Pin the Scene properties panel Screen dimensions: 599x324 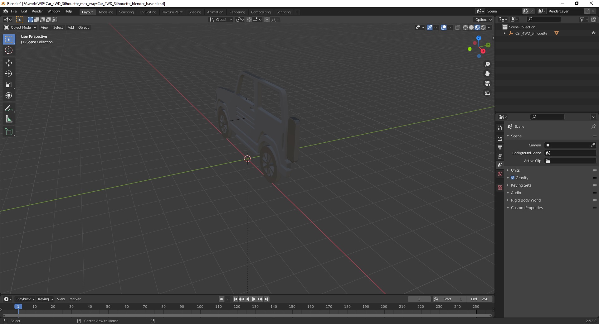593,126
